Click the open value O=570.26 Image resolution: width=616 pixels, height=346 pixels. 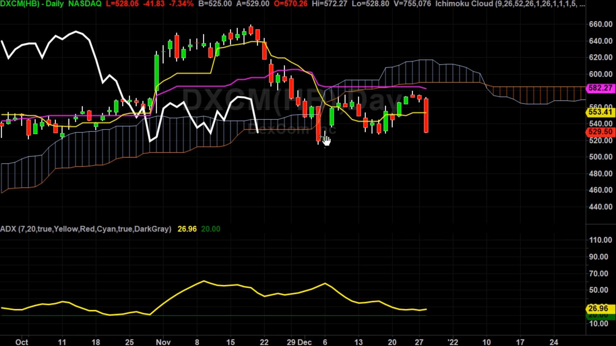(x=291, y=4)
